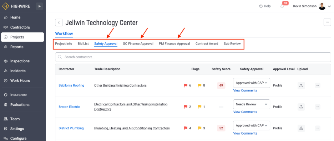Open the PM Finance Approval tab
This screenshot has height=141, width=334.
[x=174, y=43]
